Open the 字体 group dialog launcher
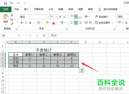 click(66, 29)
